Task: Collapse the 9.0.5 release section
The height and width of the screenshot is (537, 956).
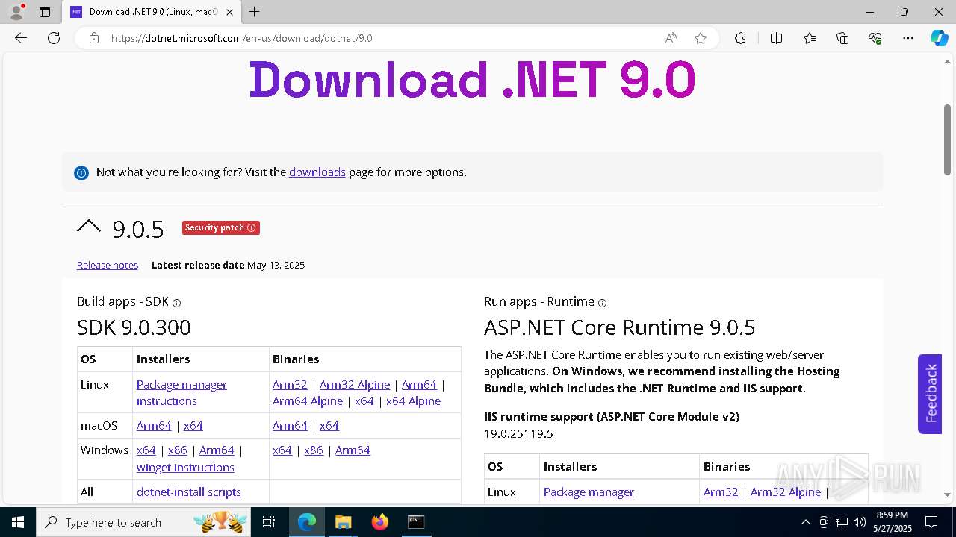Action: pos(89,227)
